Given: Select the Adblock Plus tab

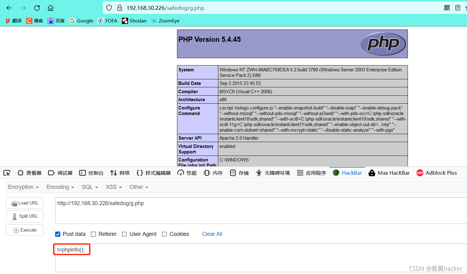Looking at the screenshot, I should click(437, 173).
